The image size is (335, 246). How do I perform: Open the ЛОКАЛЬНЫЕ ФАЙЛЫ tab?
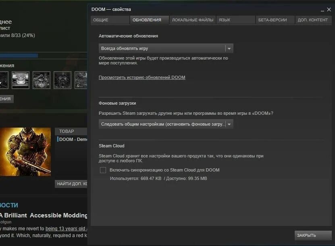point(193,20)
